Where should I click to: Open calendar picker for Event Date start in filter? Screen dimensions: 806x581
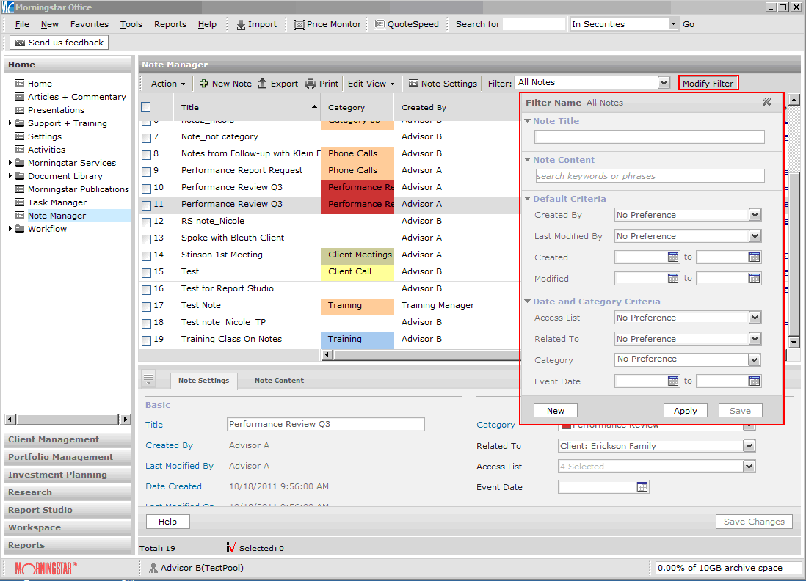point(673,381)
